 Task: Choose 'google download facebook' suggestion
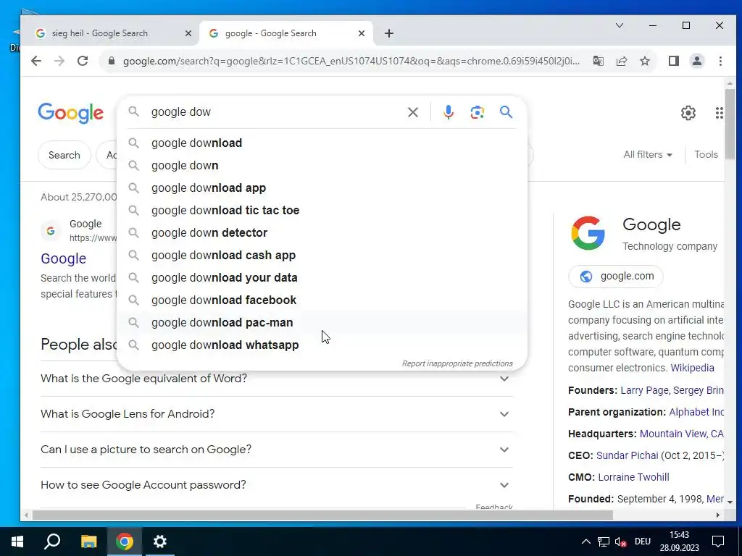tap(322, 300)
